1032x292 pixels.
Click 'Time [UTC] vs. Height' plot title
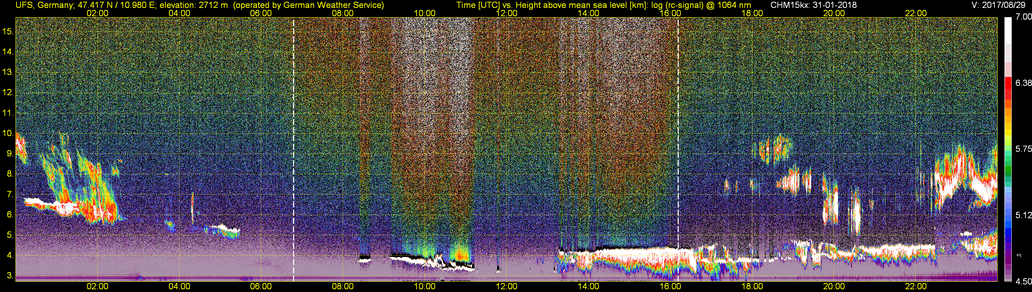498,5
